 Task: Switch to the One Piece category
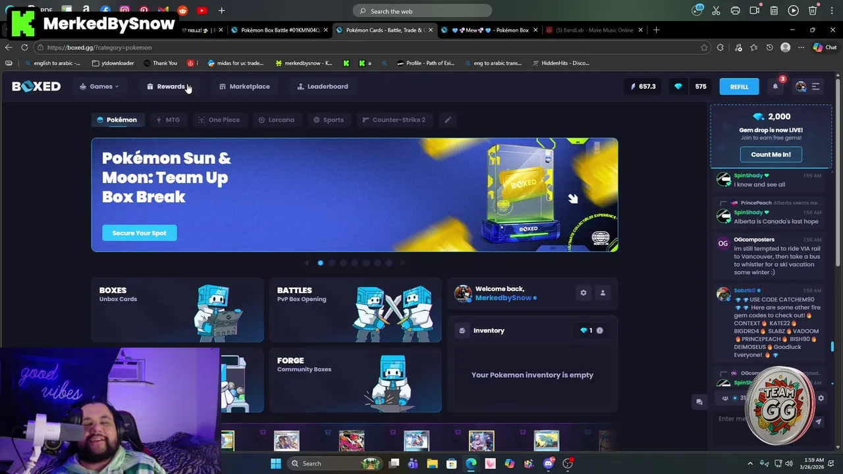pyautogui.click(x=219, y=120)
